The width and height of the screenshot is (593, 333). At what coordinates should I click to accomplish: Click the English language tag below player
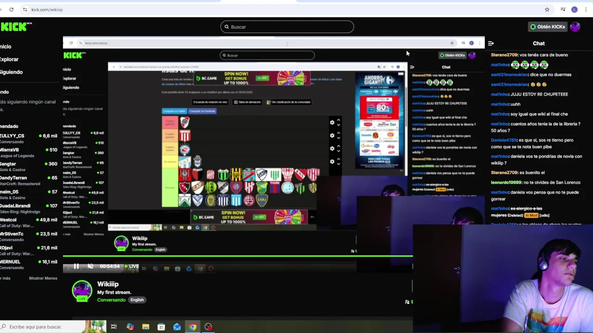click(x=137, y=300)
